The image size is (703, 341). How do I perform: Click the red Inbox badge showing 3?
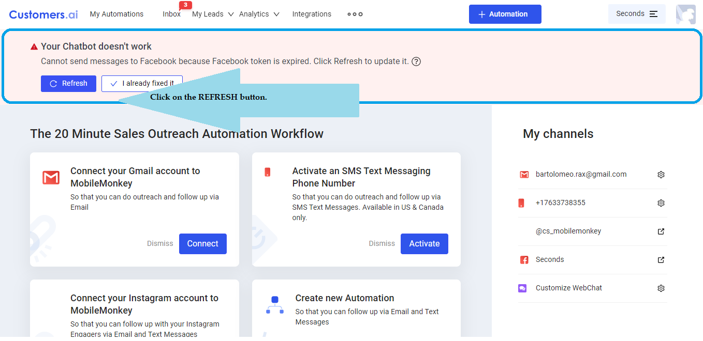(x=185, y=5)
